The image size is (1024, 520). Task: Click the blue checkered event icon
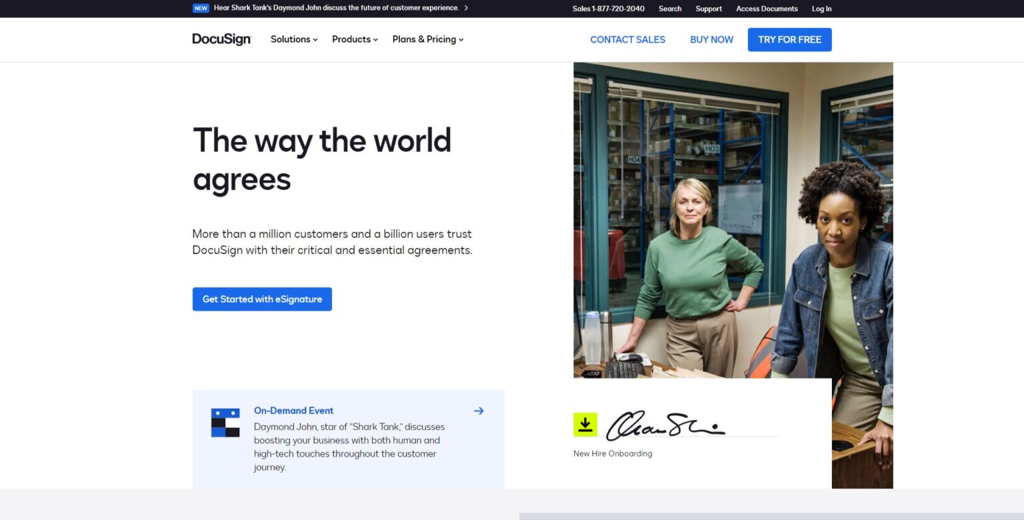click(225, 423)
